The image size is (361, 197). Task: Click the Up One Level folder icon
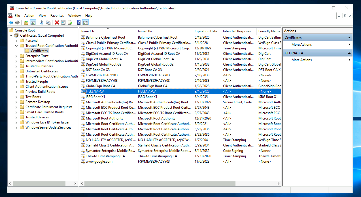pyautogui.click(x=26, y=23)
